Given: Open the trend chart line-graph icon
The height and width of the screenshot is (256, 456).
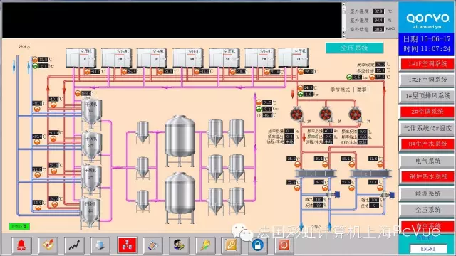Looking at the screenshot, I should pyautogui.click(x=74, y=245).
